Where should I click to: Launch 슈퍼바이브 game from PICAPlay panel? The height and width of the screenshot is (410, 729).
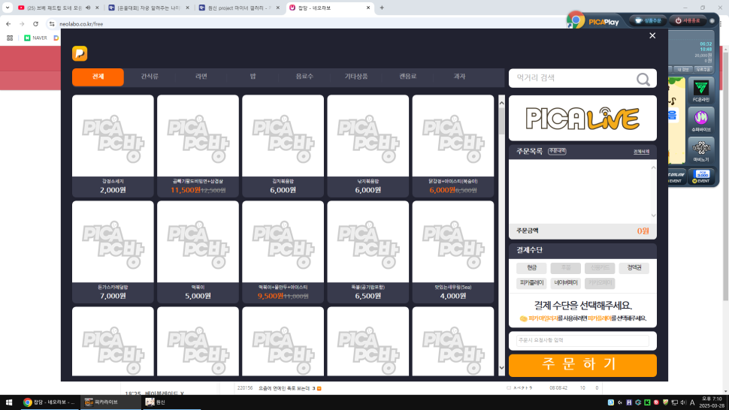(700, 121)
